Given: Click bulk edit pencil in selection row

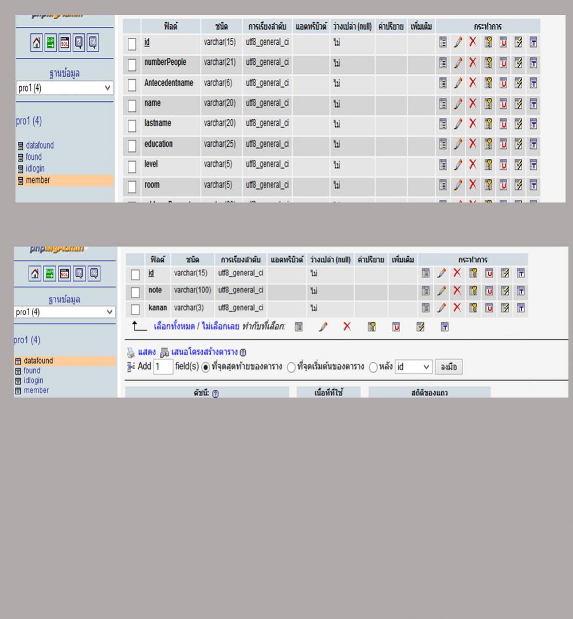Looking at the screenshot, I should click(323, 327).
